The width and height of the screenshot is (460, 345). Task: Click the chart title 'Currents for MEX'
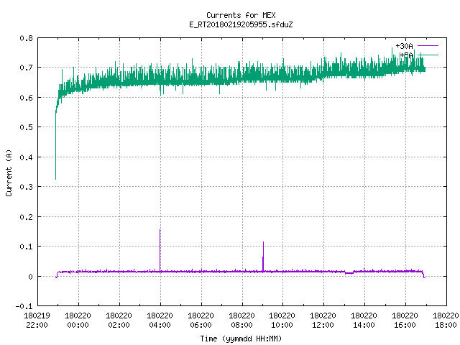pos(241,15)
